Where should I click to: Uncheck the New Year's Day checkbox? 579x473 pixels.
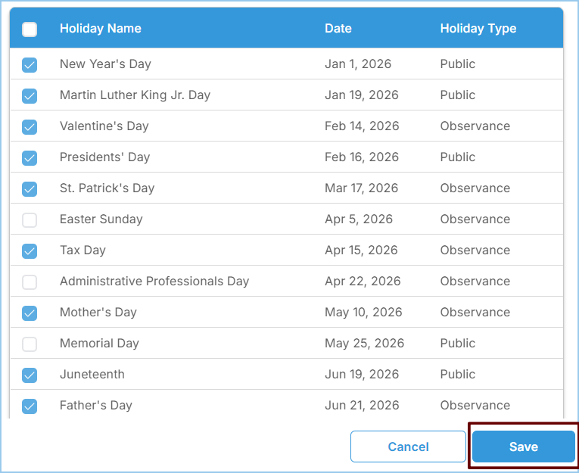point(30,65)
